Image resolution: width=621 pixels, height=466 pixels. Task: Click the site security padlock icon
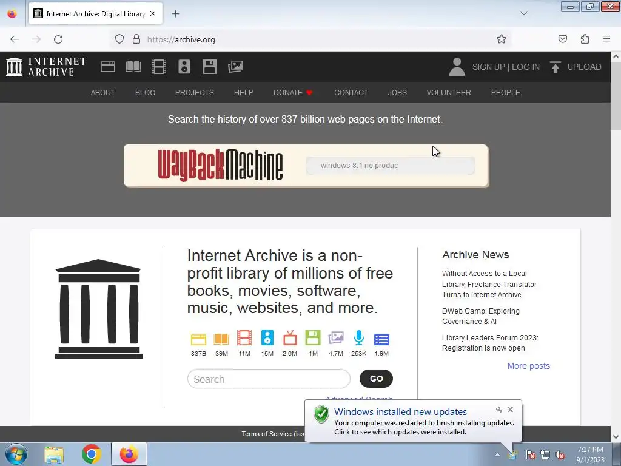tap(136, 39)
